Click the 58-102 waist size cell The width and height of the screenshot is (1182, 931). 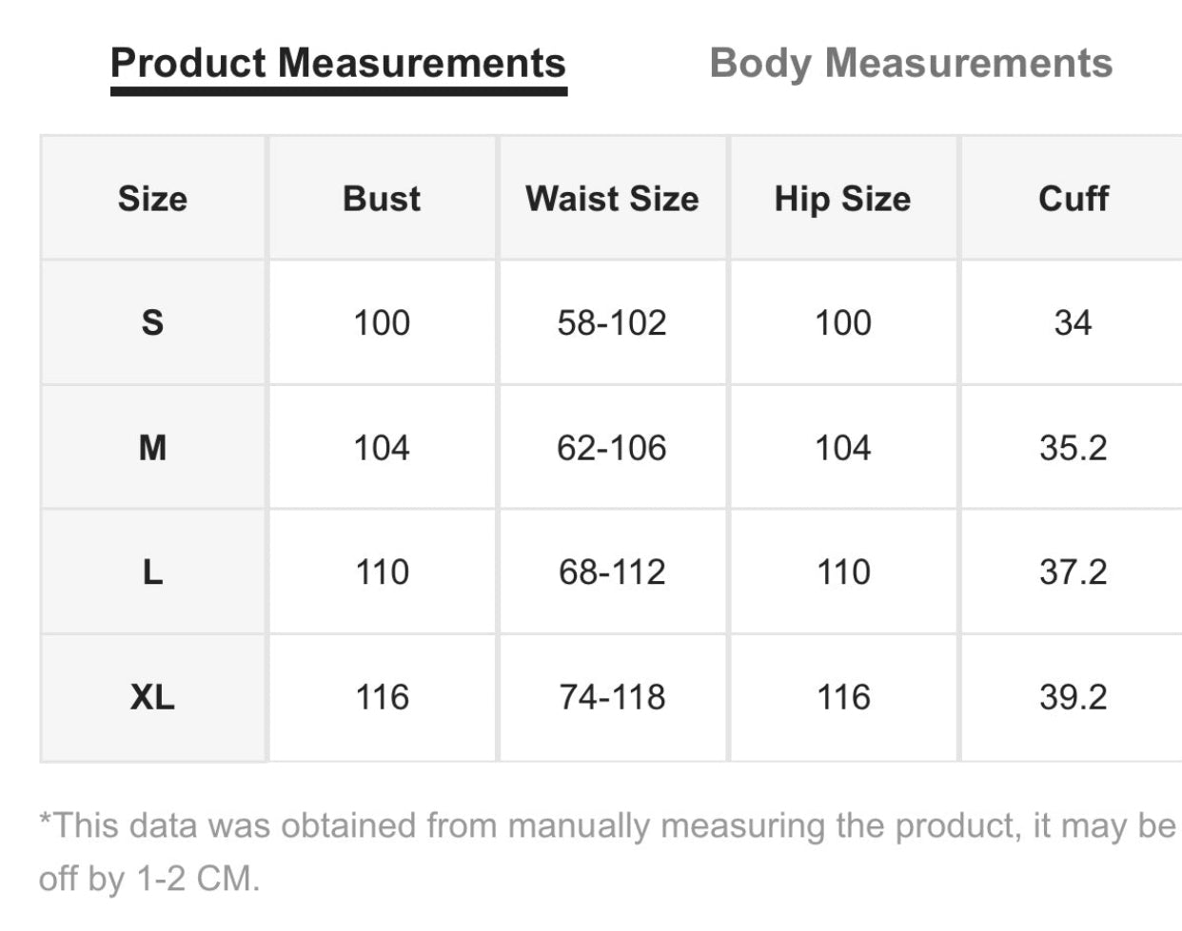612,323
